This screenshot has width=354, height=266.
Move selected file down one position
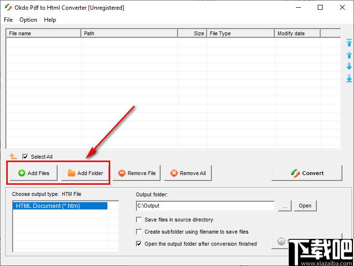(x=349, y=66)
